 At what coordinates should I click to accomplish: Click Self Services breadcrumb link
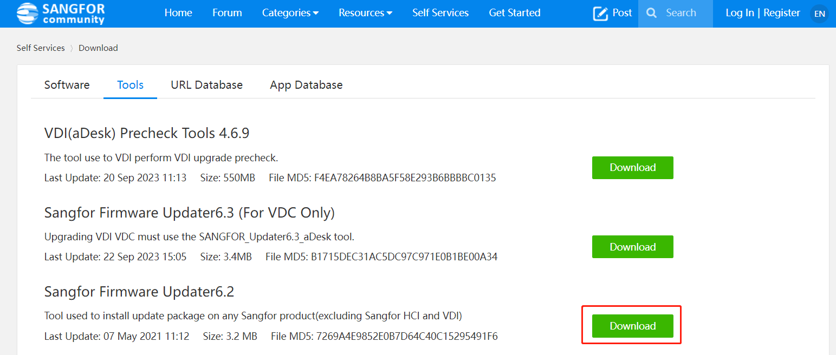point(41,48)
